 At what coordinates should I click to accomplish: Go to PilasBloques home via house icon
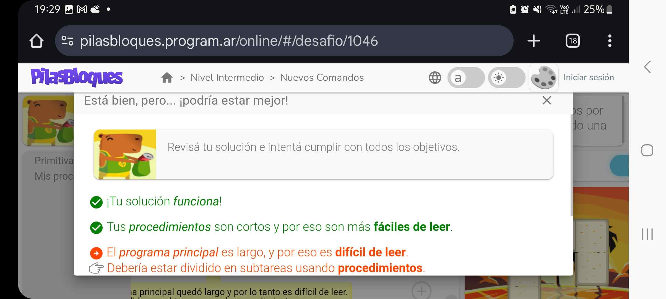click(x=167, y=78)
